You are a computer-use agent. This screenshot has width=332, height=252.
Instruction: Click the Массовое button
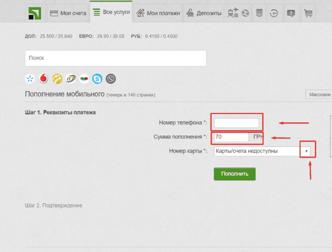(x=319, y=95)
